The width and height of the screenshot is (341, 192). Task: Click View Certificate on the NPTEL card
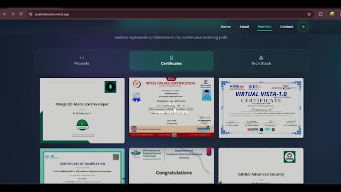172,112
